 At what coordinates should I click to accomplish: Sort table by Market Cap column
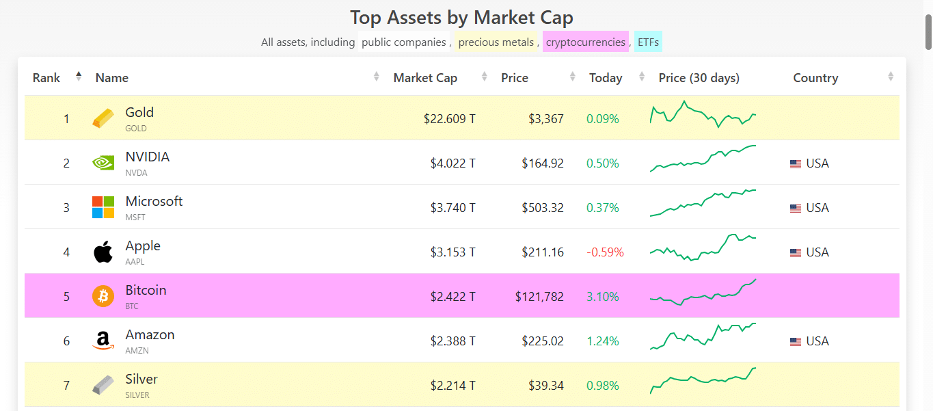425,78
